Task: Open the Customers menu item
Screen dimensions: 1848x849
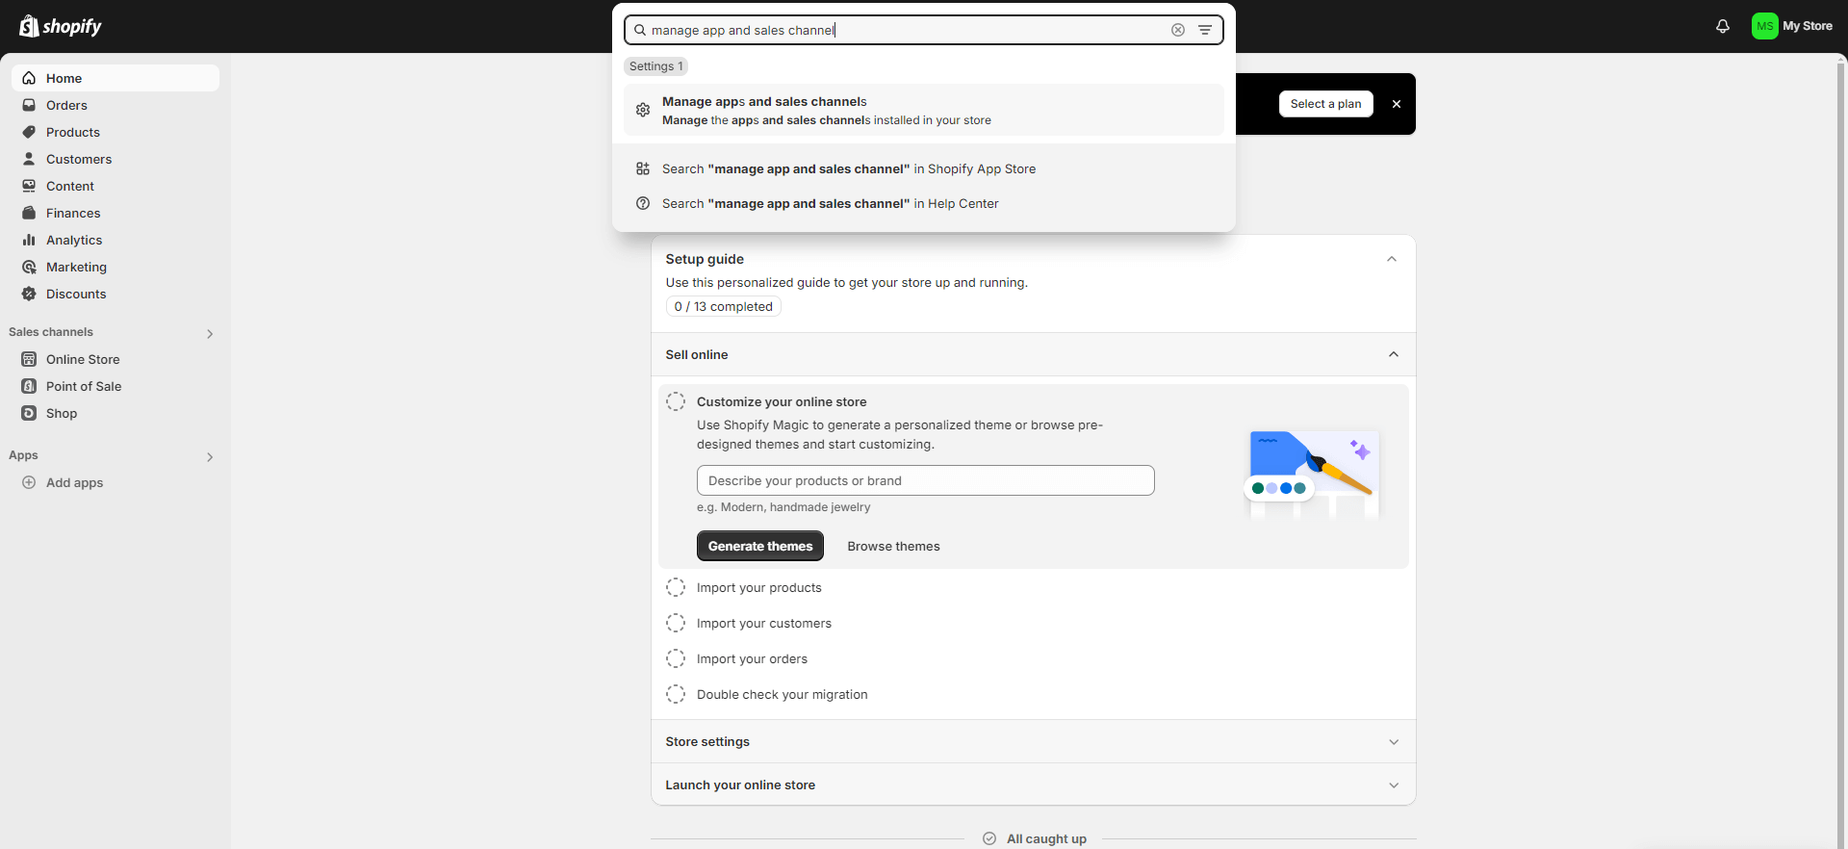Action: click(x=115, y=159)
